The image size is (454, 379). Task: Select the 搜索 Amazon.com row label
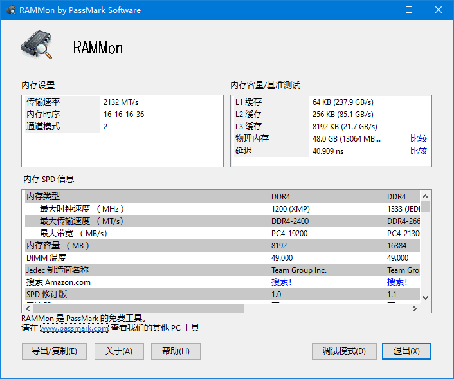(x=59, y=282)
